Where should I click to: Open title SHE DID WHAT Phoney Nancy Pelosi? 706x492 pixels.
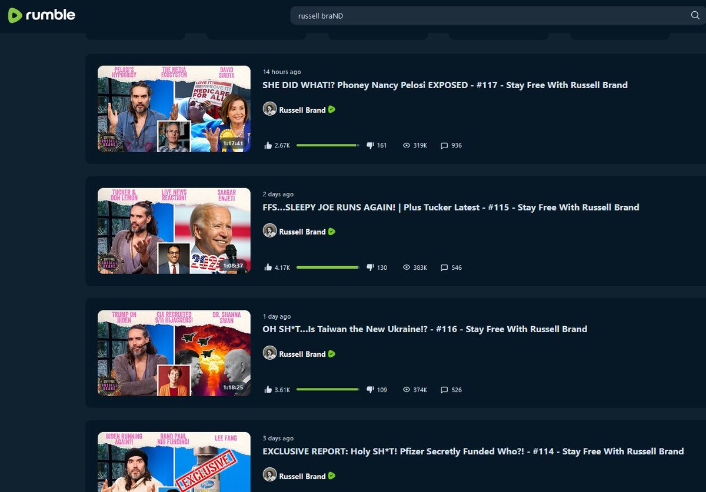click(x=445, y=85)
